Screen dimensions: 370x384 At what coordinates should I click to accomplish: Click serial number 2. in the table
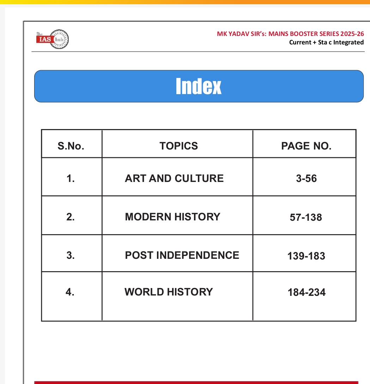71,217
